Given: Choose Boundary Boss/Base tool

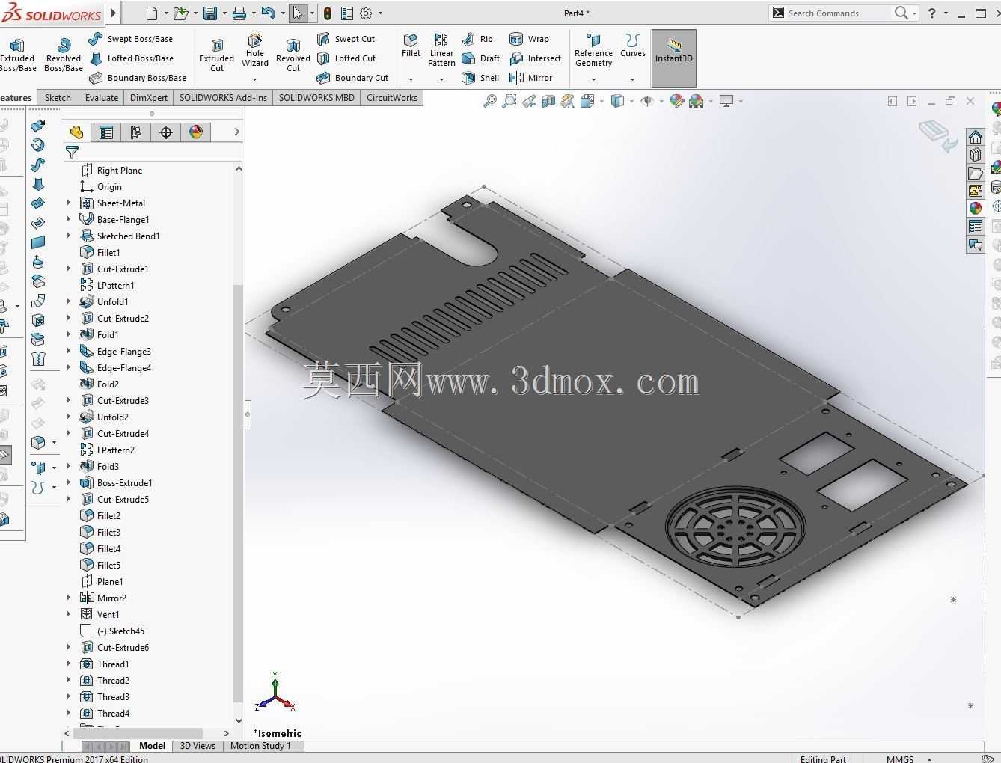Looking at the screenshot, I should tap(138, 78).
